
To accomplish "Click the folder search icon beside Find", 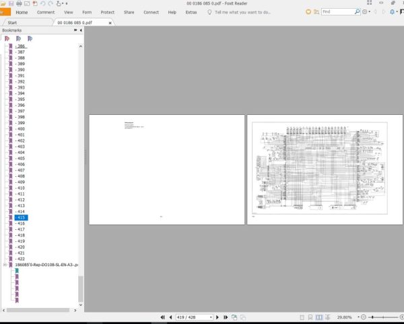I will click(x=316, y=12).
